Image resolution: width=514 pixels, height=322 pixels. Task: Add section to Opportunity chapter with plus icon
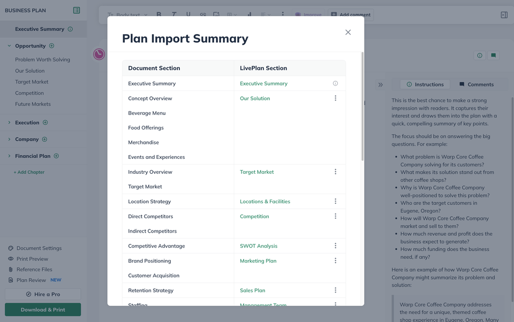pos(51,45)
